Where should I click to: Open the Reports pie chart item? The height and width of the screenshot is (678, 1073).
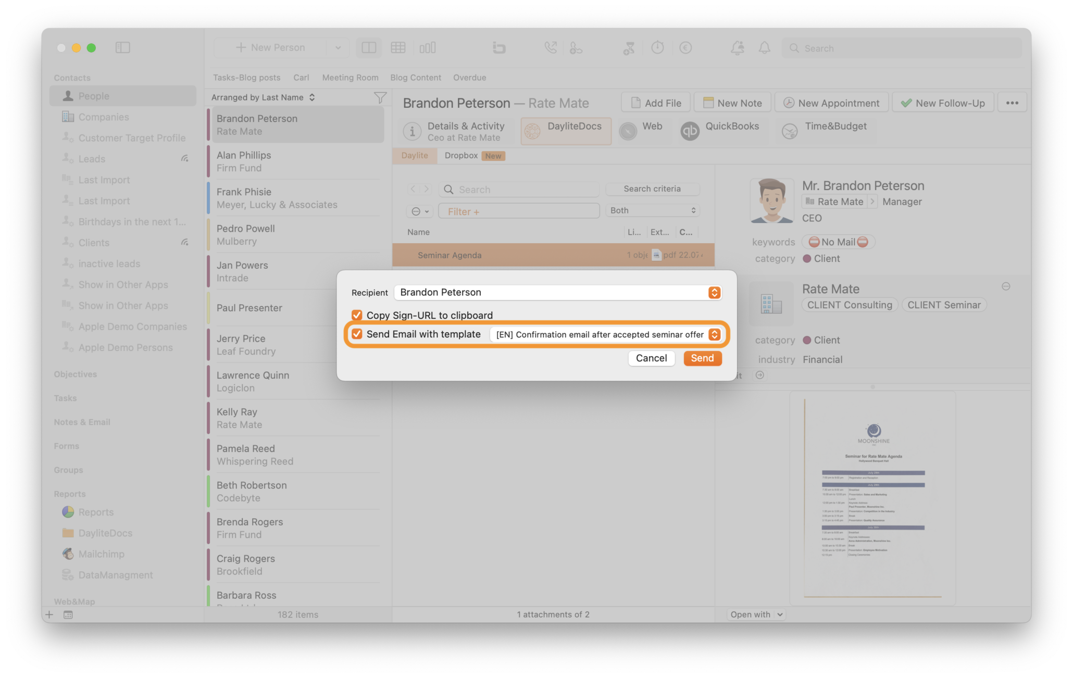[x=96, y=512]
